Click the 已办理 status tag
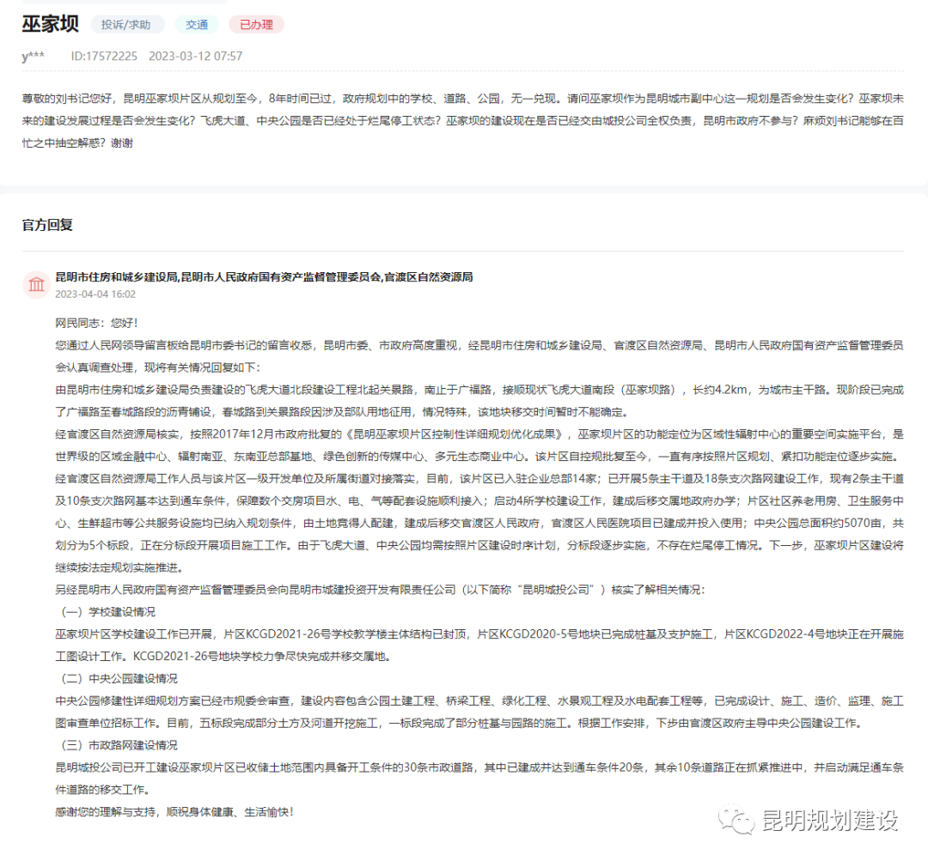This screenshot has height=861, width=928. (x=256, y=24)
